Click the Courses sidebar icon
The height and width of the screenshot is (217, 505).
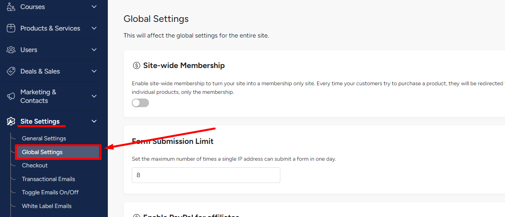(x=11, y=6)
